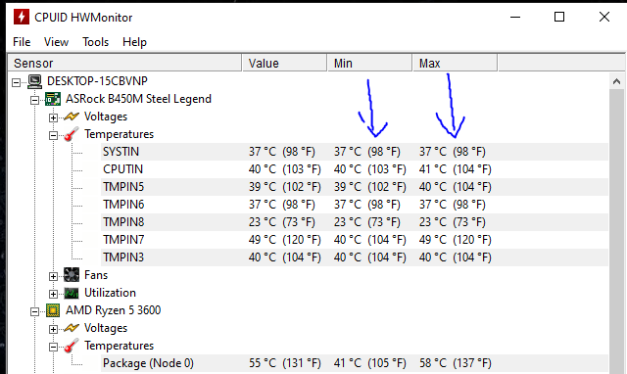The width and height of the screenshot is (627, 374).
Task: Select the Utilization label
Action: (110, 293)
